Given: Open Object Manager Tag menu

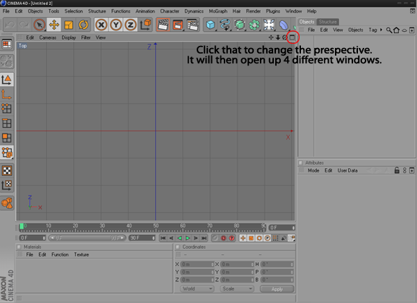Looking at the screenshot, I should (373, 30).
